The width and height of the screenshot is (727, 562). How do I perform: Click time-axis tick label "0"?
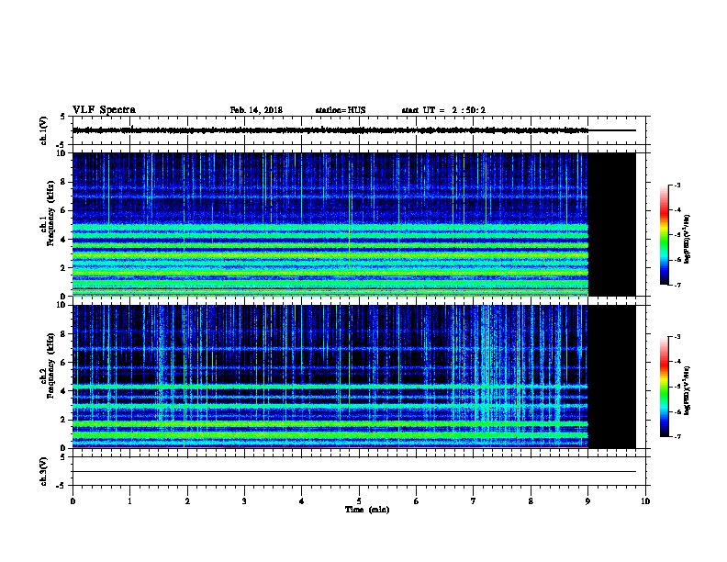click(x=73, y=501)
